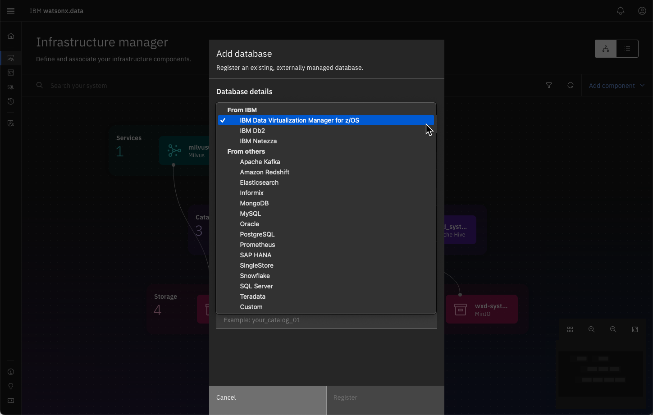The width and height of the screenshot is (653, 415).
Task: Select Snowflake option
Action: (x=326, y=276)
